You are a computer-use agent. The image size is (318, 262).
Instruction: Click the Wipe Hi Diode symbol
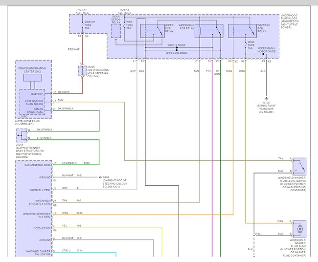pos(177,48)
